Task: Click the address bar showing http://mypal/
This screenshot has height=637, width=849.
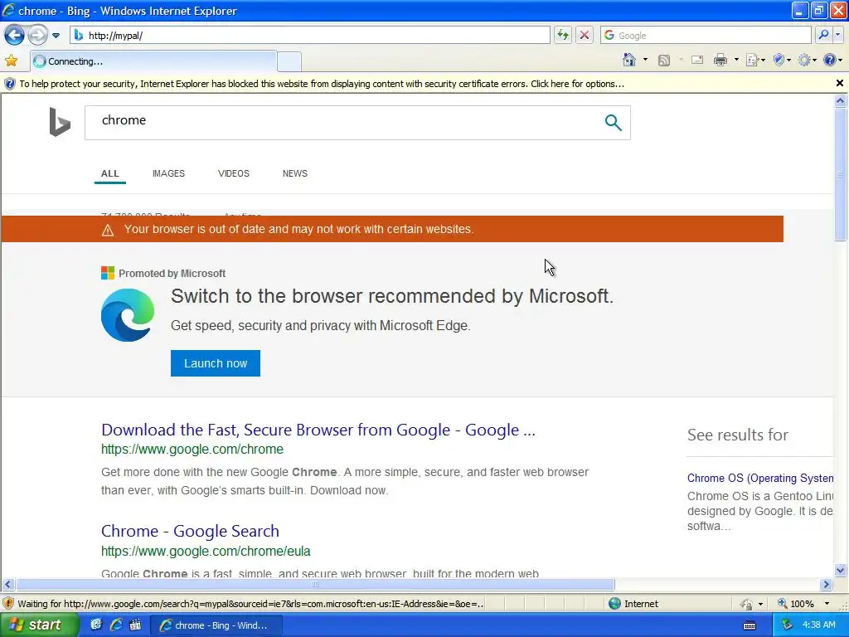Action: [310, 35]
